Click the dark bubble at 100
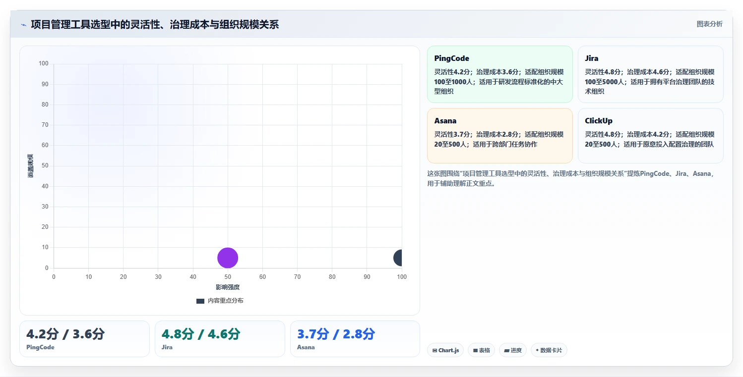Screen dimensions: 743x377 398,258
